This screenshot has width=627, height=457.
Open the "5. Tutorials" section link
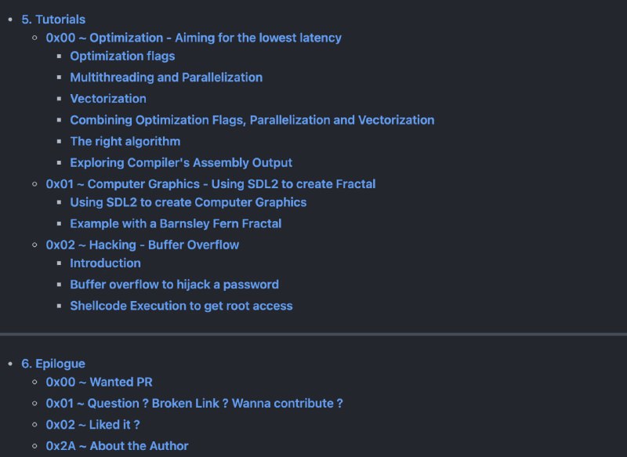[53, 20]
